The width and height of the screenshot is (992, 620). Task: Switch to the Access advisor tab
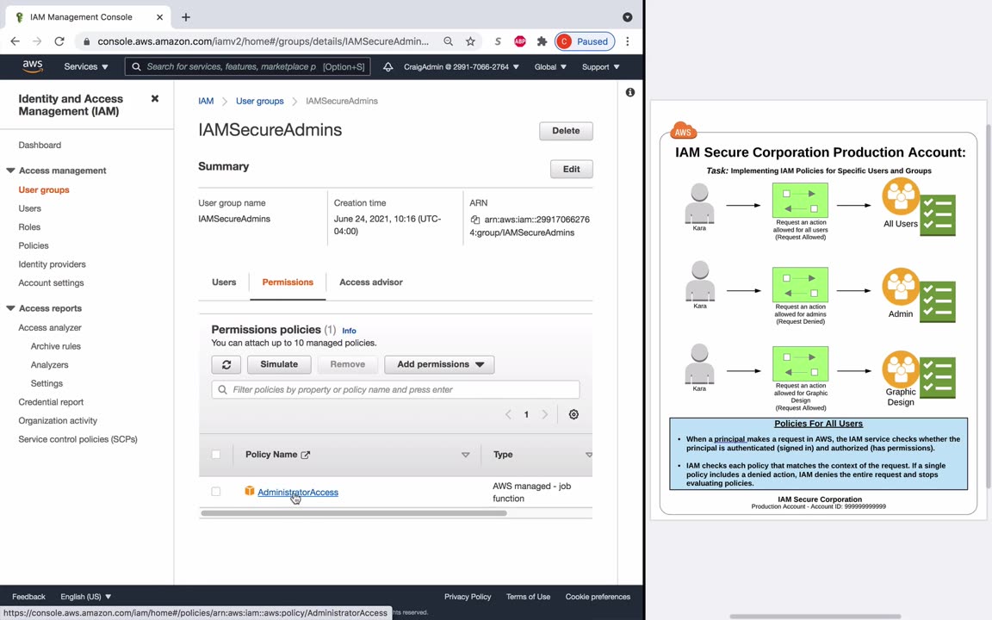coord(371,282)
